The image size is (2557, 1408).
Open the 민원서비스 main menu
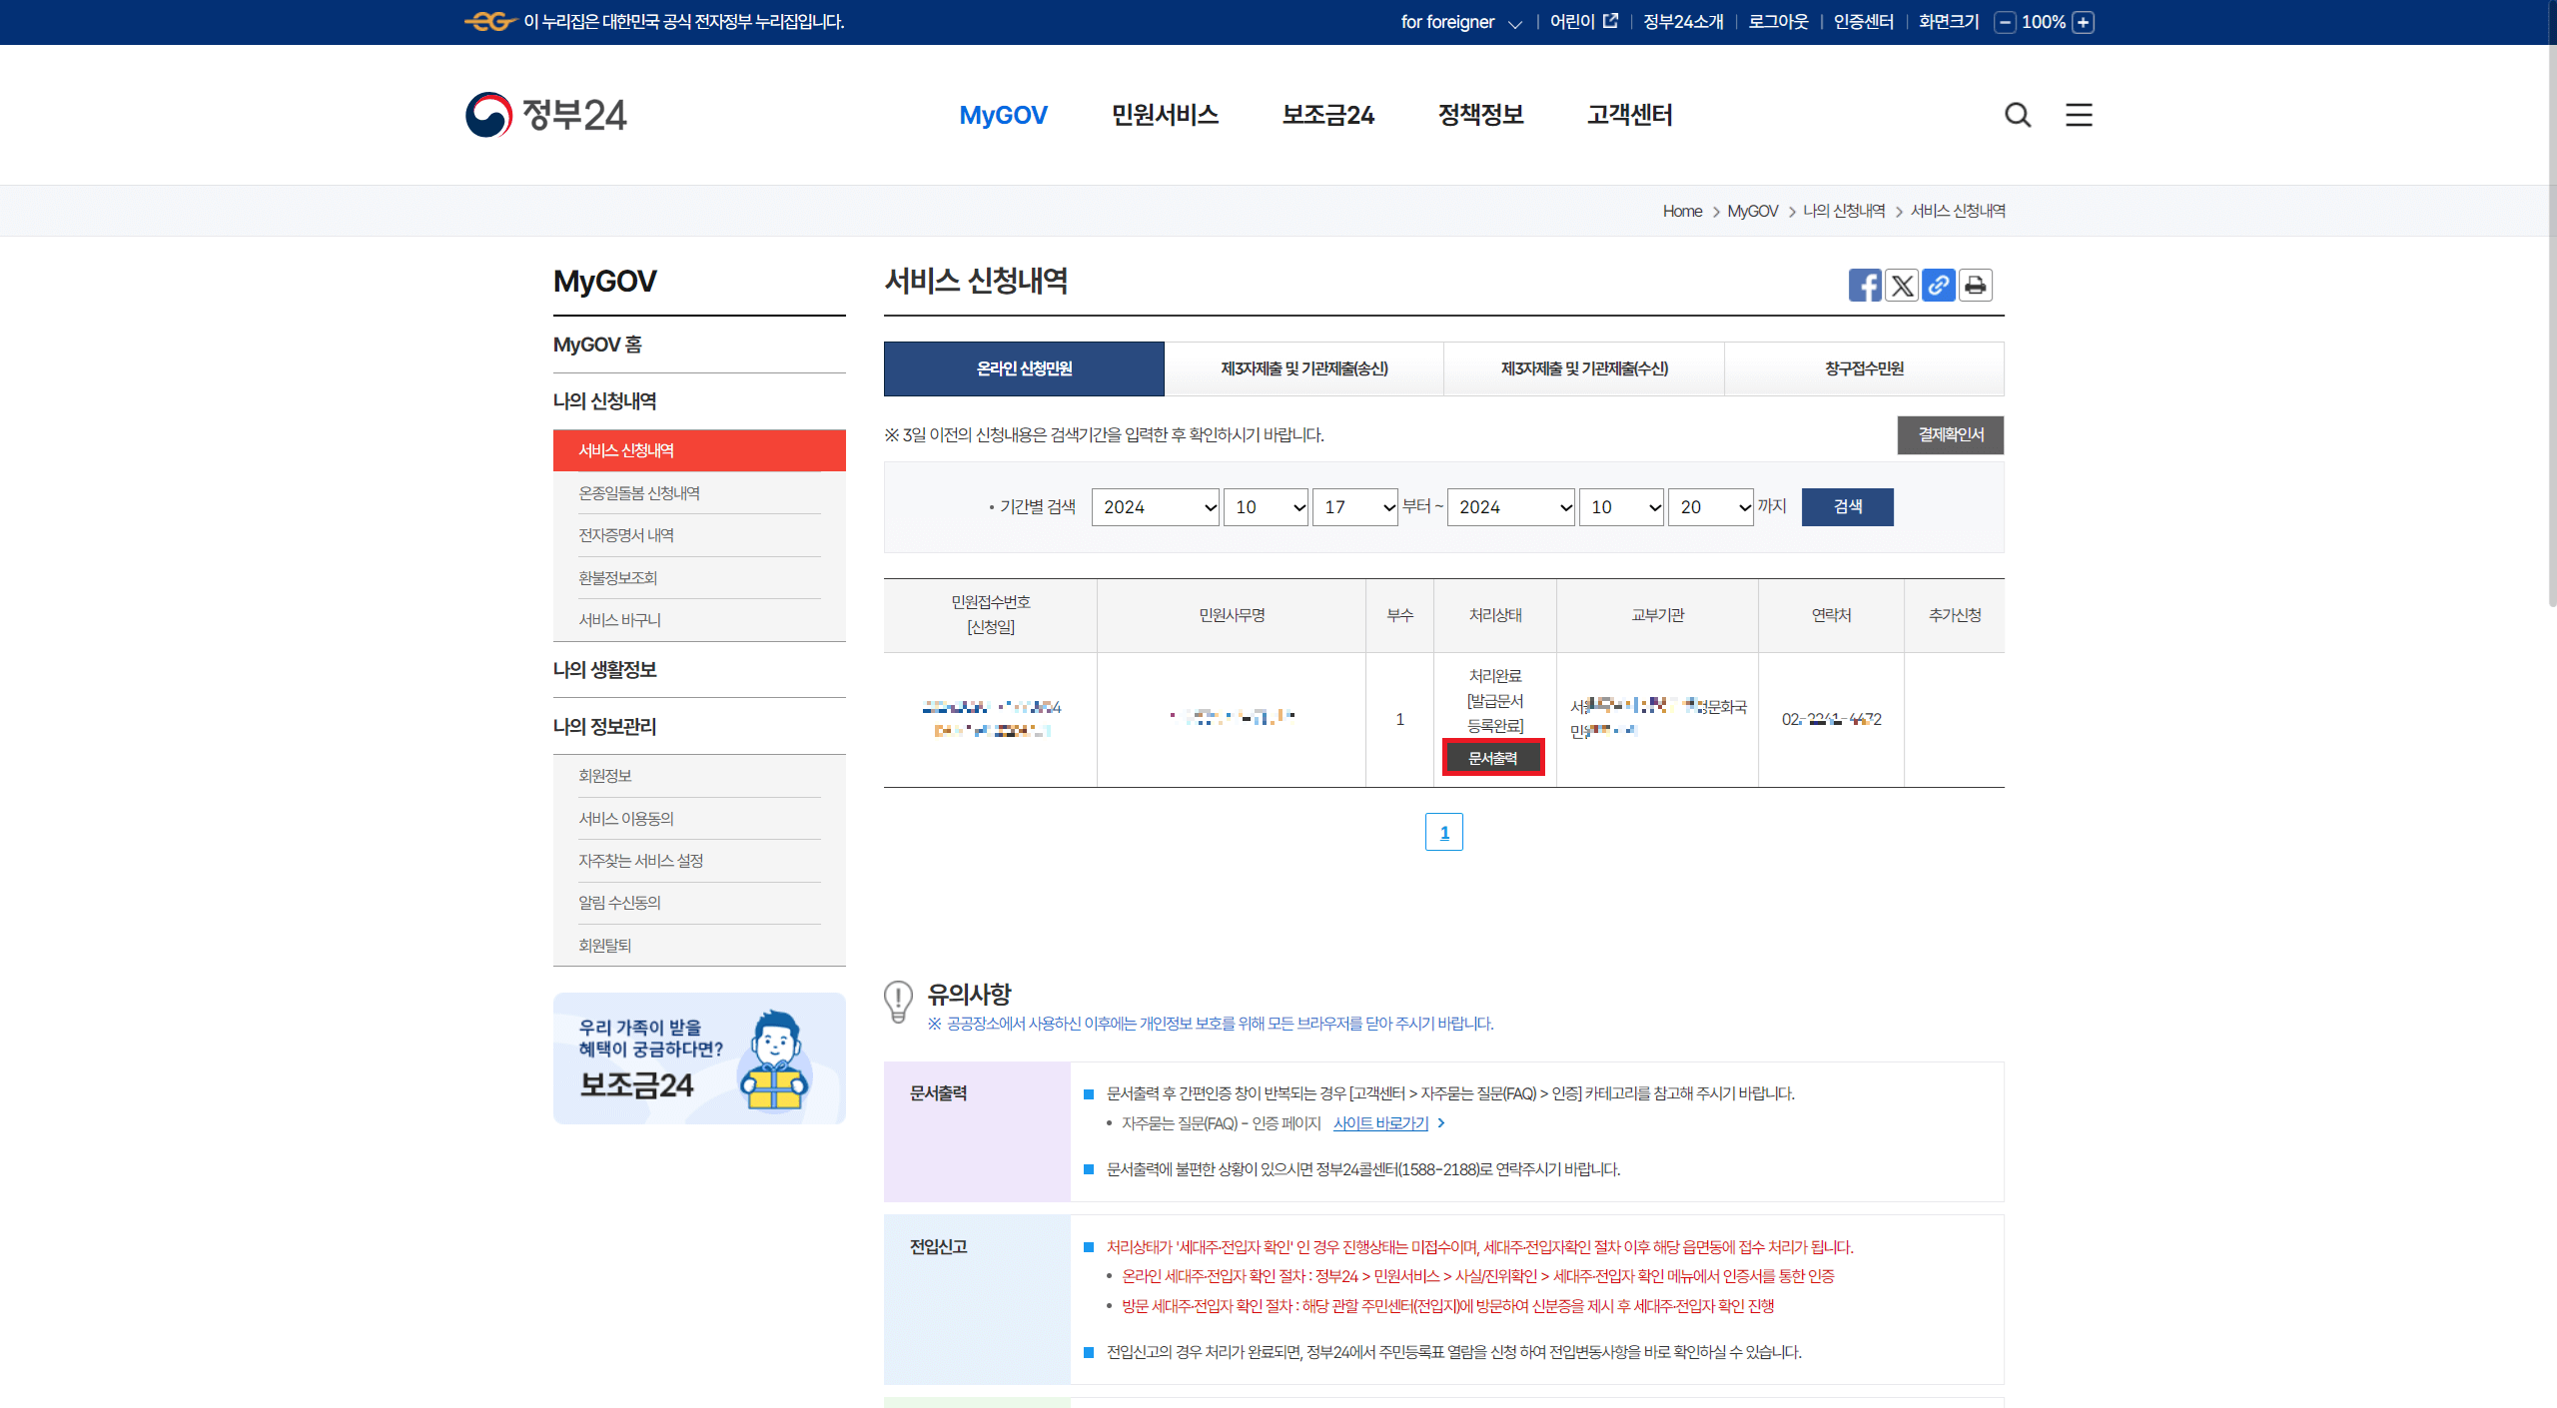point(1165,115)
